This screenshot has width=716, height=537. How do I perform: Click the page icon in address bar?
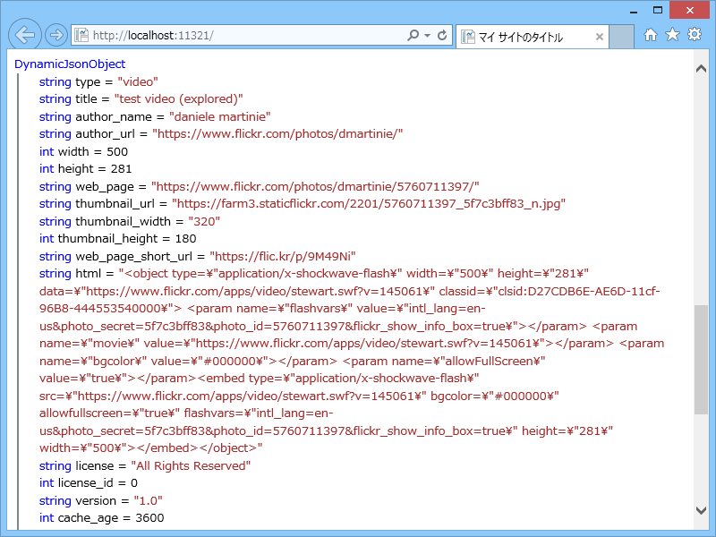(x=81, y=35)
